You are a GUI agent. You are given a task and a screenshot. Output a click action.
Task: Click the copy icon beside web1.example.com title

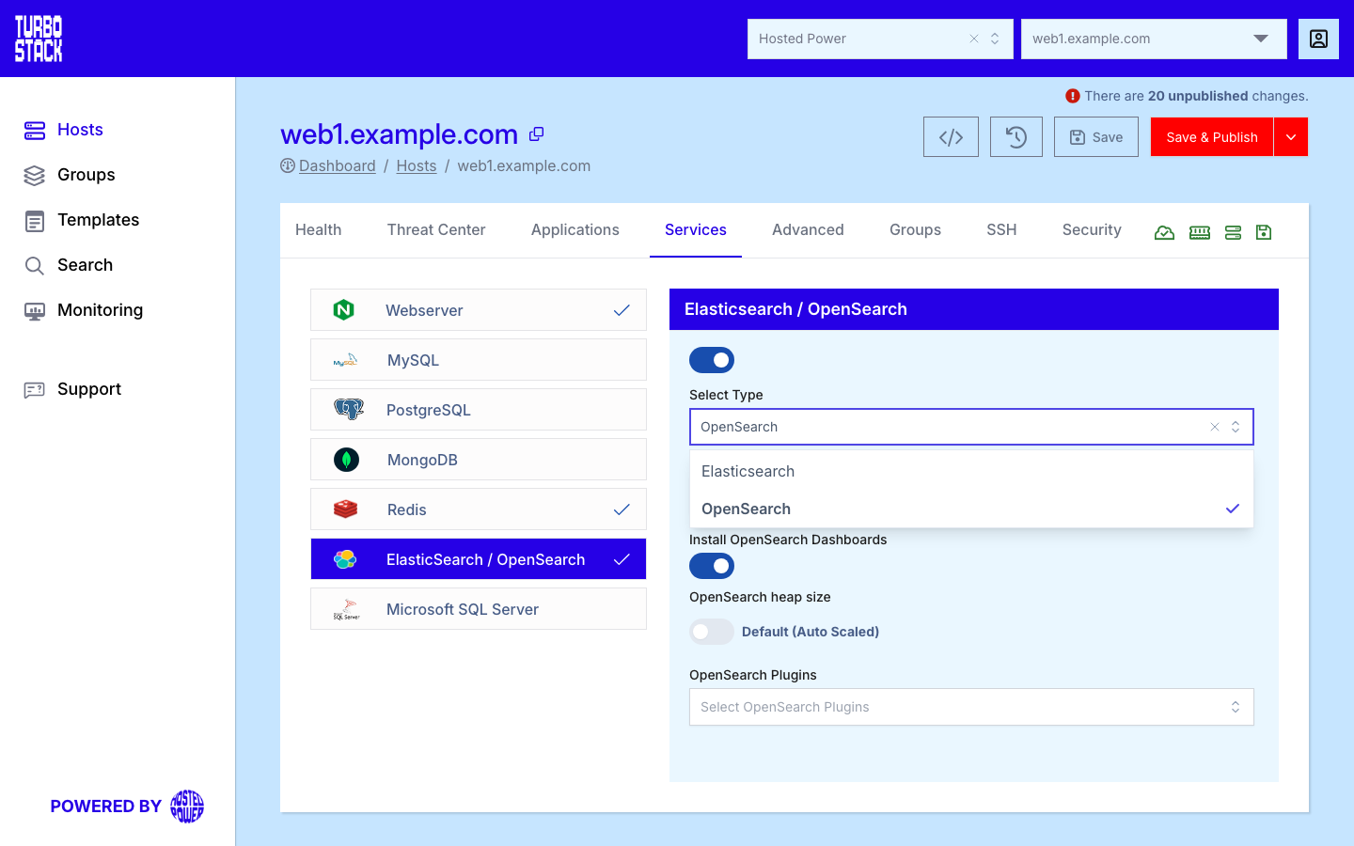(x=537, y=134)
